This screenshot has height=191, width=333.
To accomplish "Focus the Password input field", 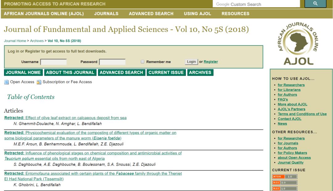I will tap(112, 62).
